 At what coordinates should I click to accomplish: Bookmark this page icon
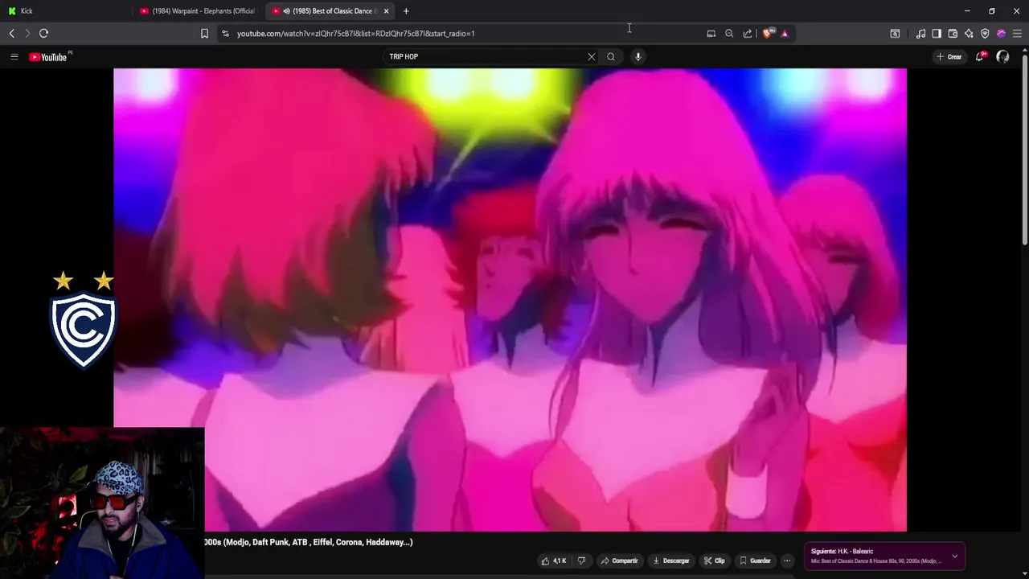(x=204, y=33)
